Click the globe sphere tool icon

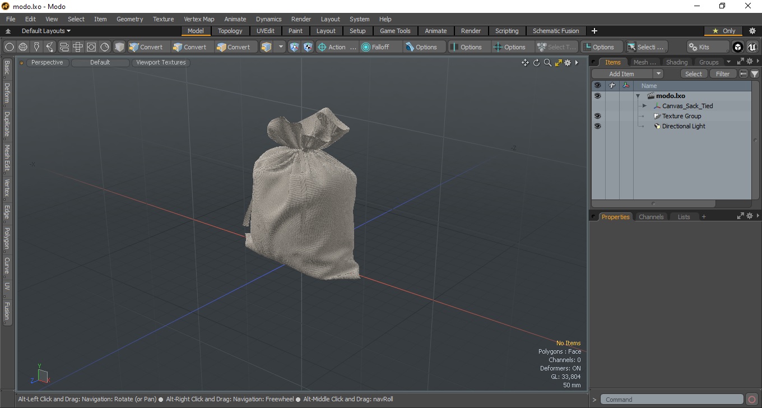point(23,47)
